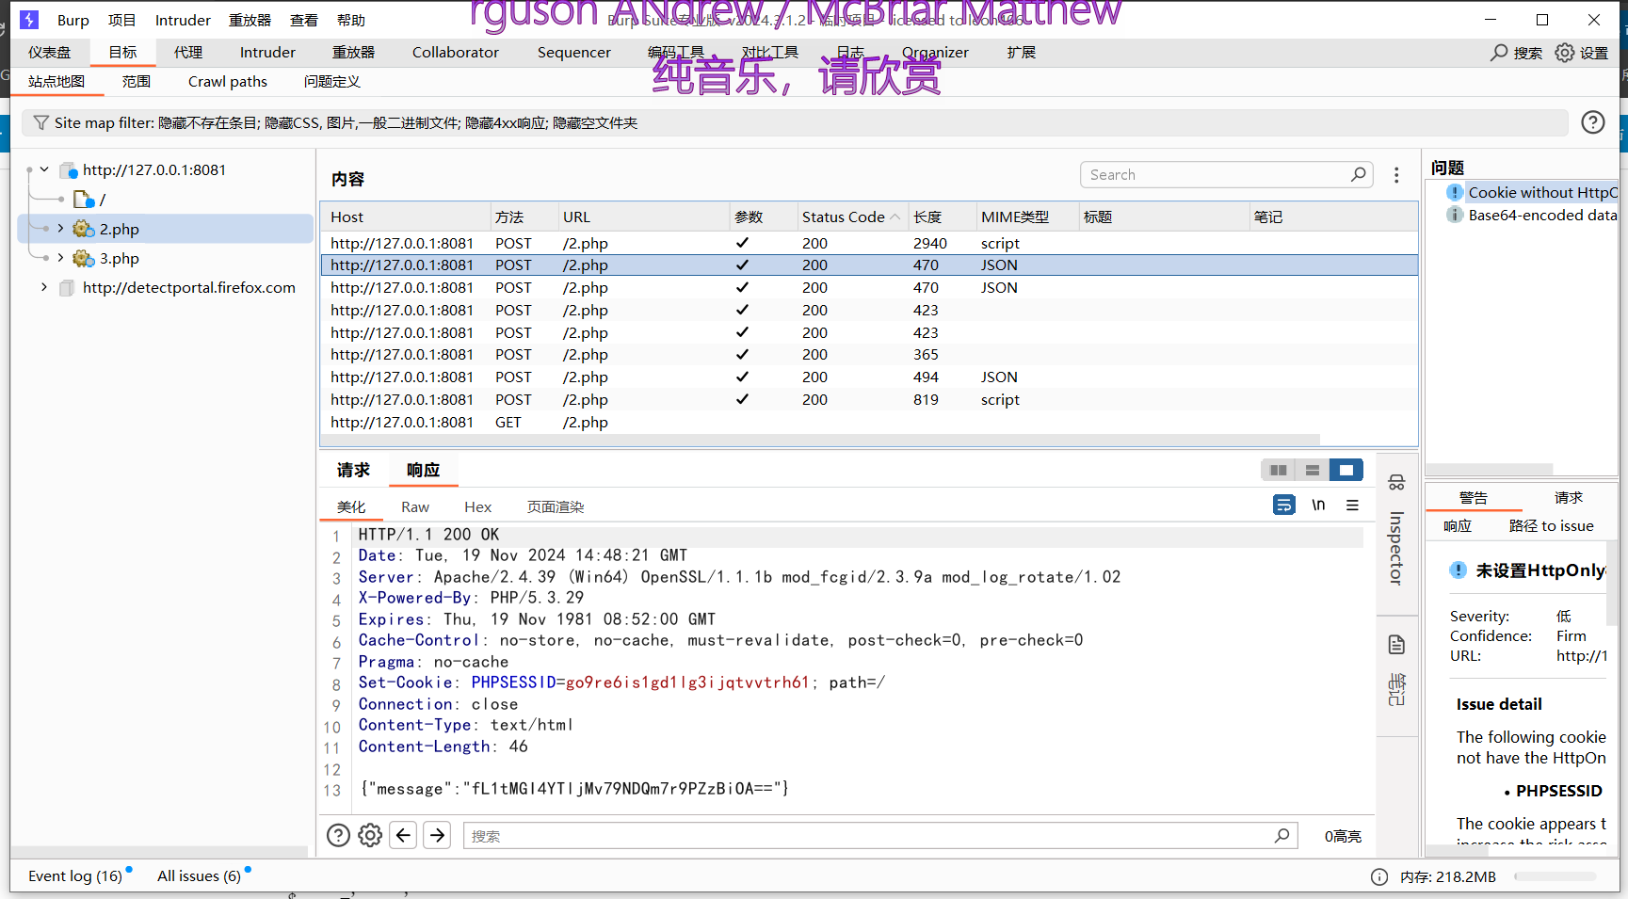This screenshot has width=1628, height=899.
Task: Switch to combined tab view layout
Action: click(x=1346, y=470)
